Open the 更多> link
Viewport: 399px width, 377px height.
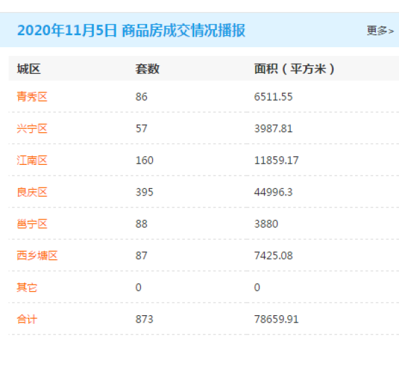380,31
